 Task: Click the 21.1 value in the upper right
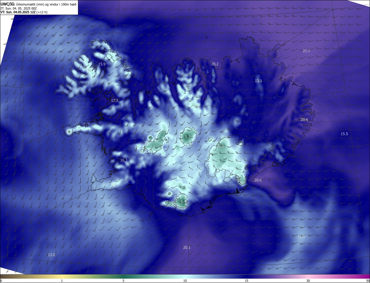(x=306, y=51)
